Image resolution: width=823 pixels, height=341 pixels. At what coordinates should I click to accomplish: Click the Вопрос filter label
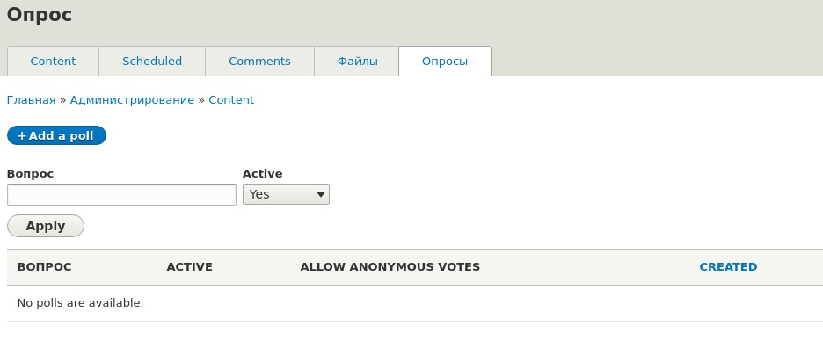point(30,174)
